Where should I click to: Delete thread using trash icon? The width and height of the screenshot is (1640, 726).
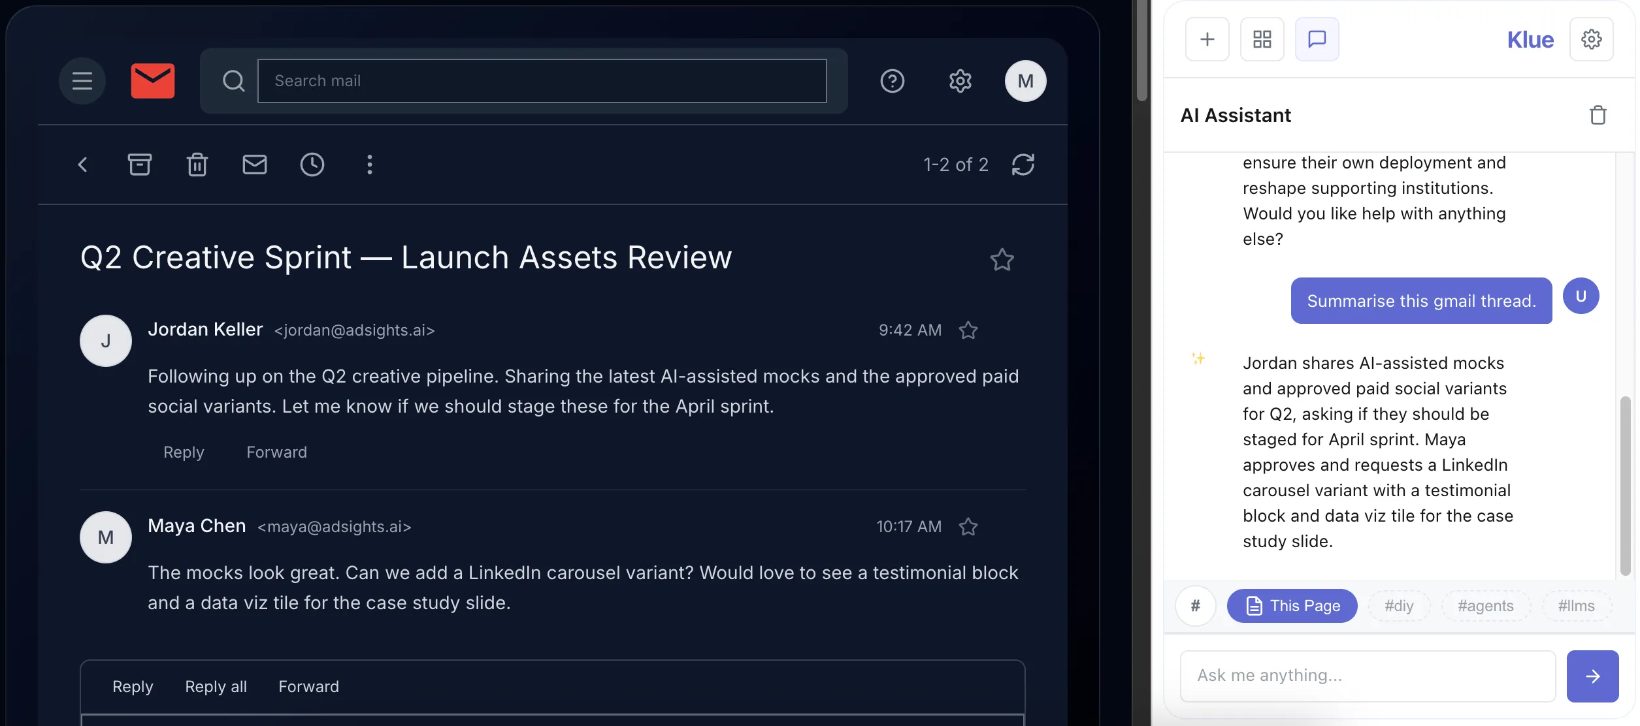tap(197, 165)
